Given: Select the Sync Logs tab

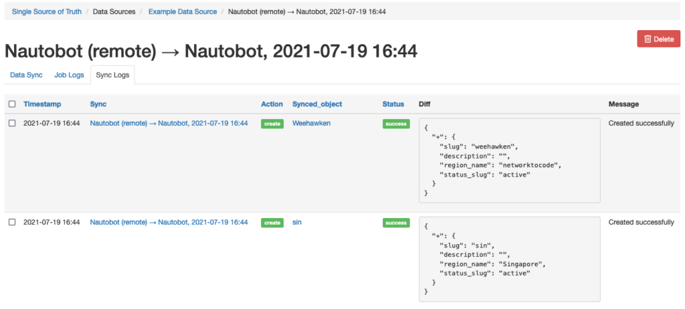Looking at the screenshot, I should pyautogui.click(x=112, y=75).
